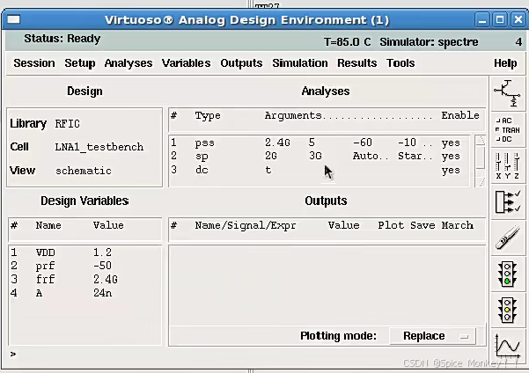Select the frf design variable row
This screenshot has width=529, height=373.
click(85, 279)
